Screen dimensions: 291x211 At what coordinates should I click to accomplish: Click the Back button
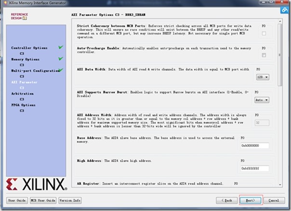227,200
